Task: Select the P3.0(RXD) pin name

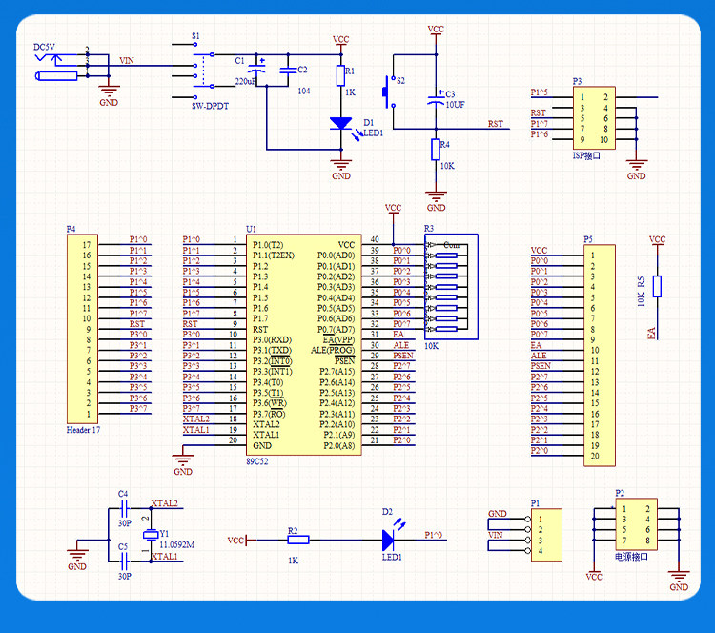Action: (273, 340)
